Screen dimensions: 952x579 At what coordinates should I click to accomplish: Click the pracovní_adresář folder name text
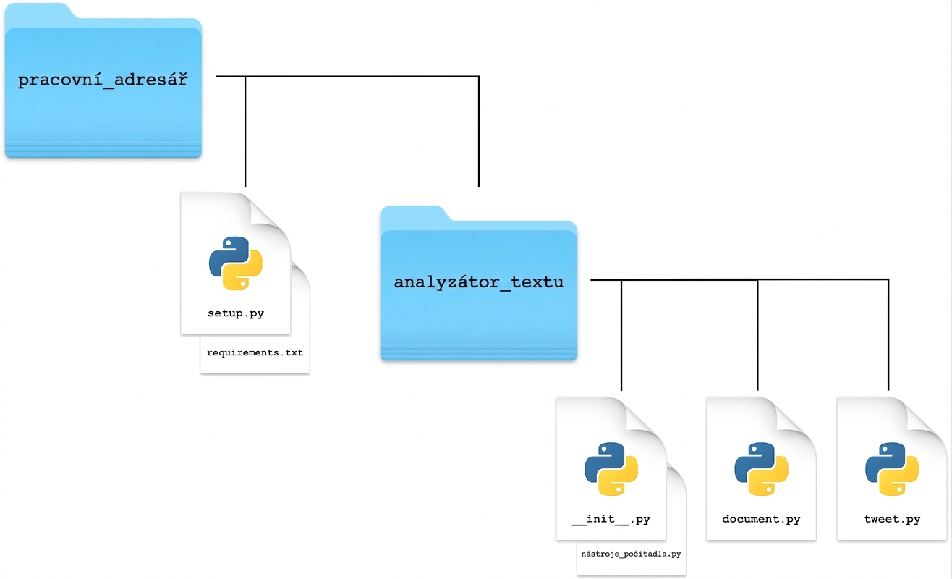click(103, 80)
